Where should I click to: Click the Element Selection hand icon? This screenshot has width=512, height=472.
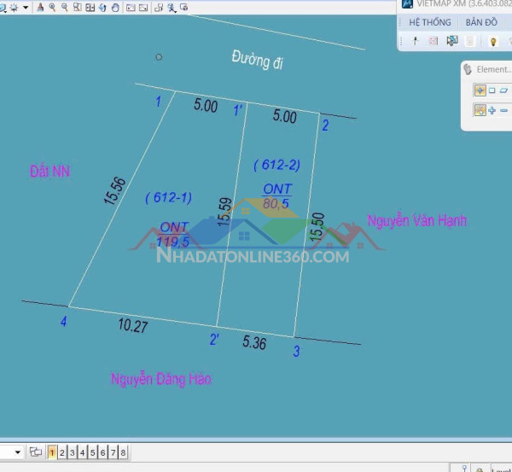click(468, 69)
